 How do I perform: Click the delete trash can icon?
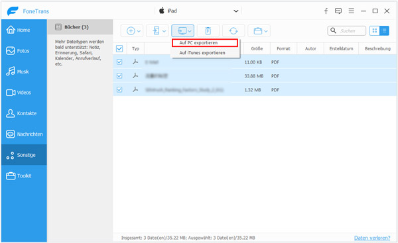click(208, 31)
